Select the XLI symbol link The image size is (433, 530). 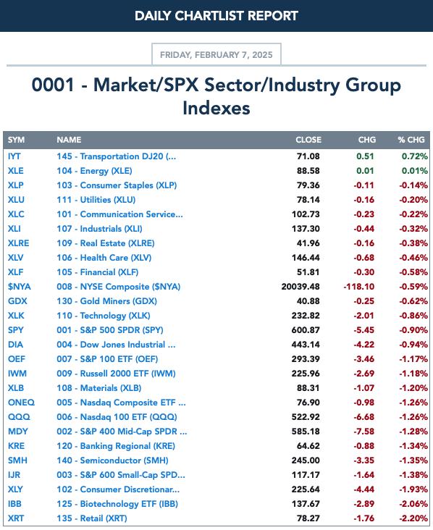14,229
